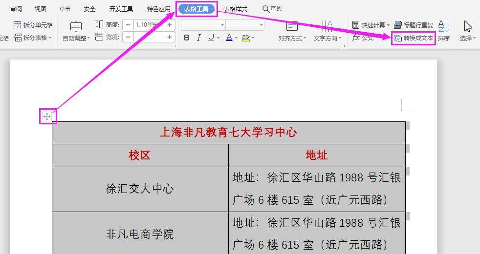Apply underline formatting

tap(211, 38)
